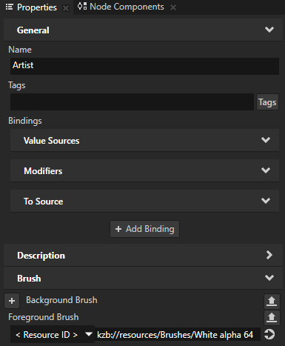Click the Tags label above the field
Viewport: 285px width, 346px height.
tap(17, 85)
